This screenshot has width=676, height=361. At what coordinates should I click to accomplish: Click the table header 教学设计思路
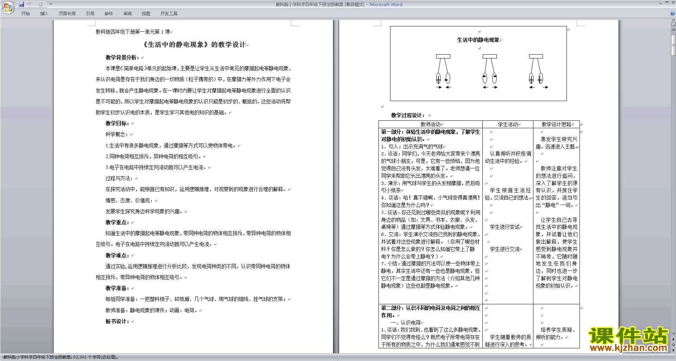[x=556, y=124]
